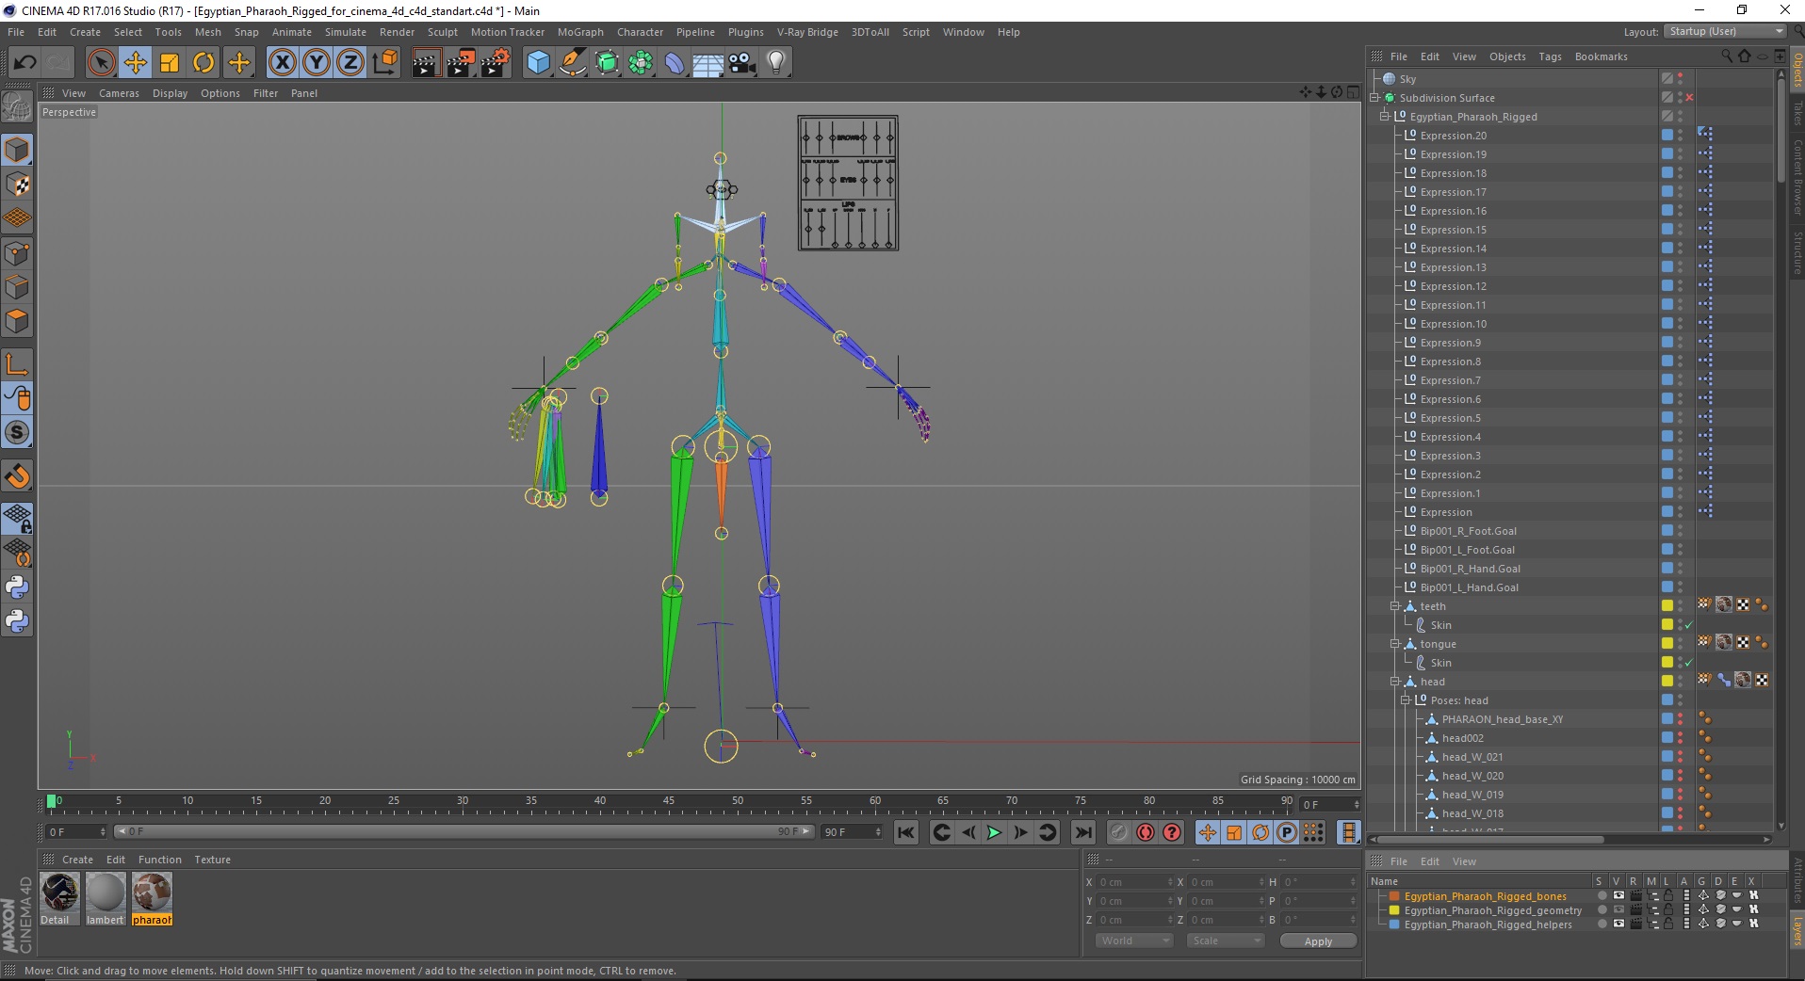Open the World coordinate dropdown
1805x981 pixels.
[1134, 941]
